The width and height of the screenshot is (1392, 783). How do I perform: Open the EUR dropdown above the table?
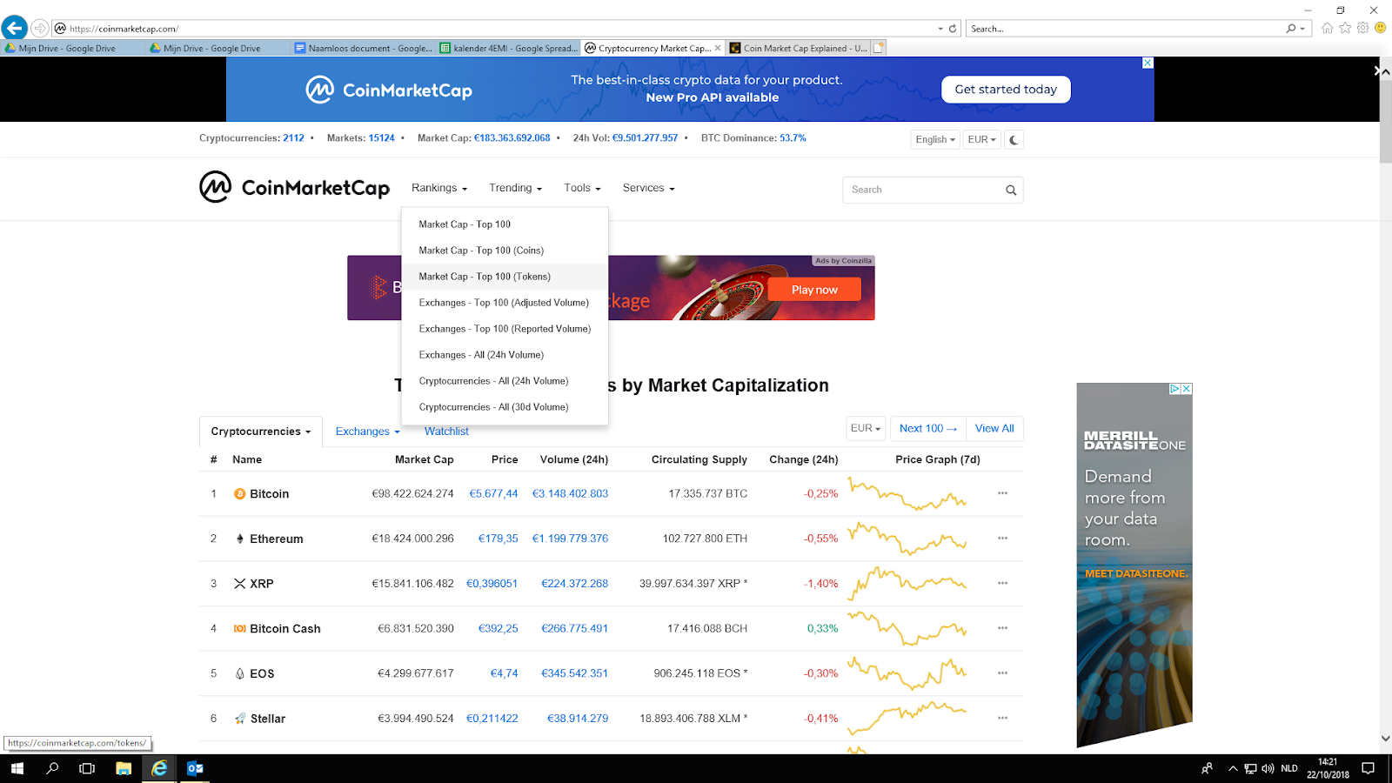coord(866,428)
